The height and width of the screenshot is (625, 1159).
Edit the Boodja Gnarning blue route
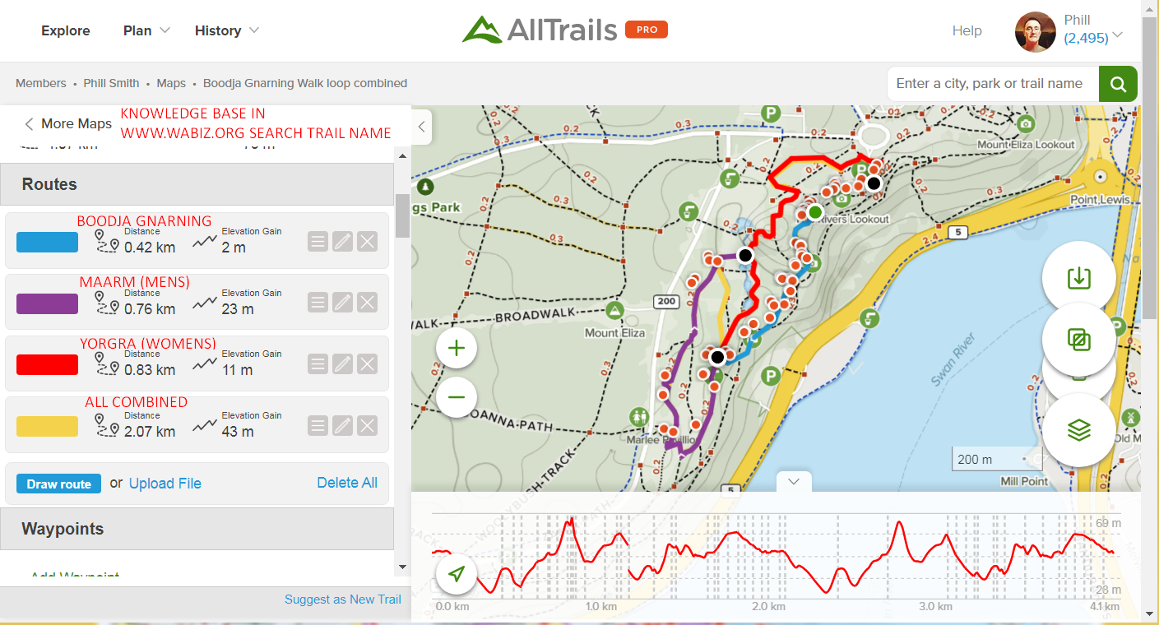point(343,242)
